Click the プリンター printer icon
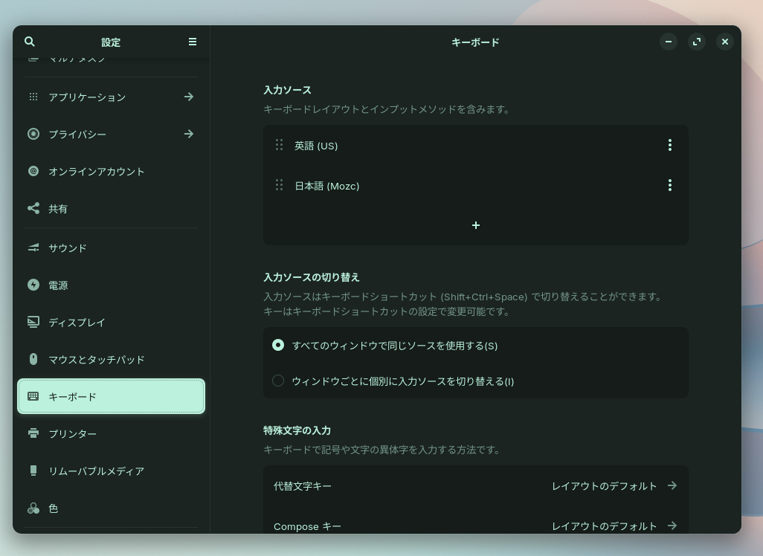This screenshot has height=556, width=763. click(x=33, y=433)
